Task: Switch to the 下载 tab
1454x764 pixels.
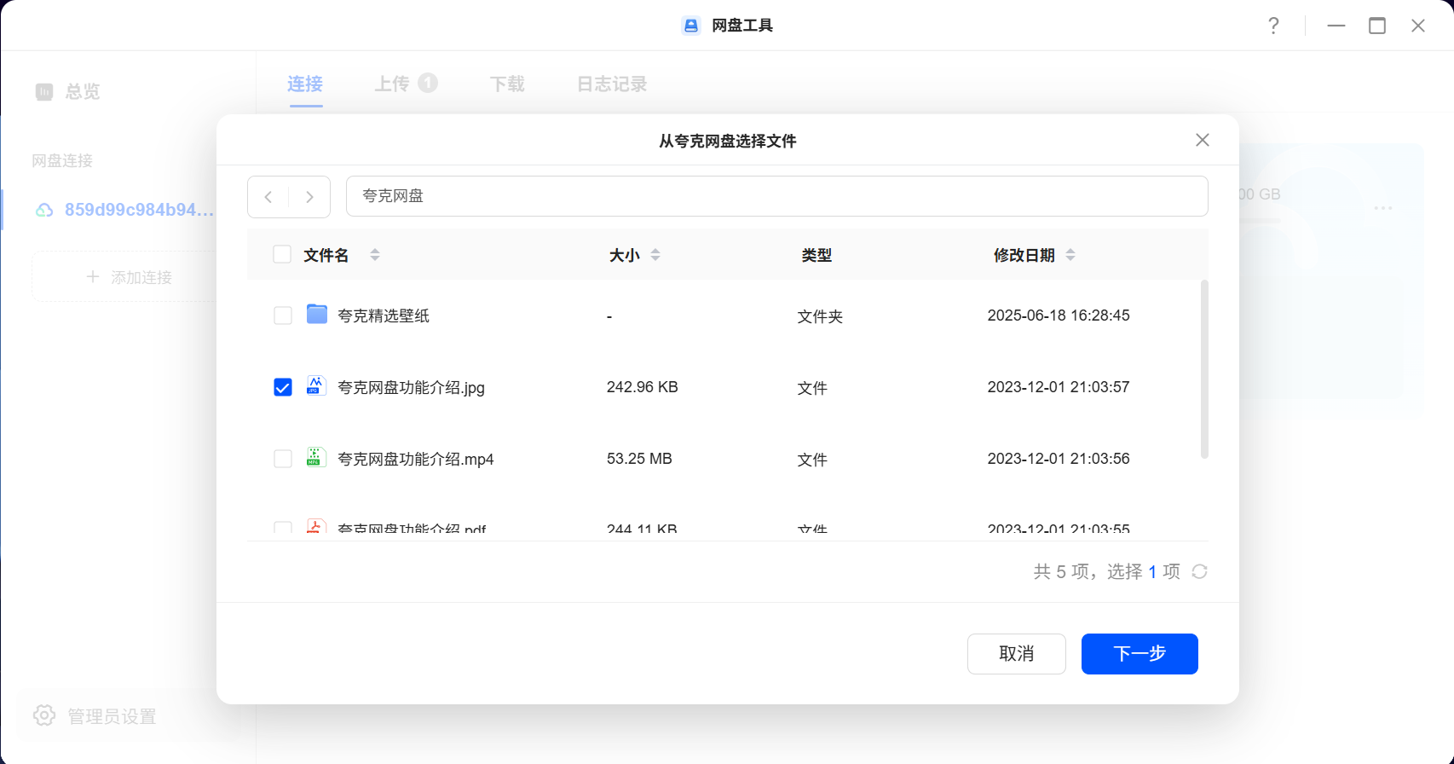Action: tap(507, 84)
